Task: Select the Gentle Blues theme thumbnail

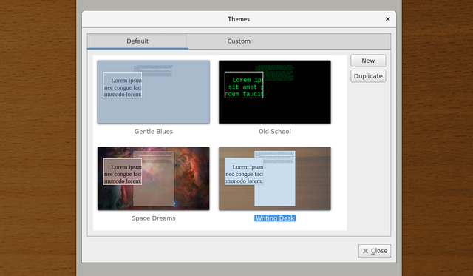Action: [154, 92]
